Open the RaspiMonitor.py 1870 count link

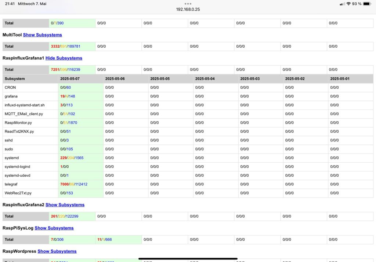(73, 123)
